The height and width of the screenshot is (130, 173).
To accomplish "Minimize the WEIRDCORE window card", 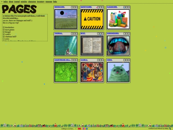I will coord(72,7).
